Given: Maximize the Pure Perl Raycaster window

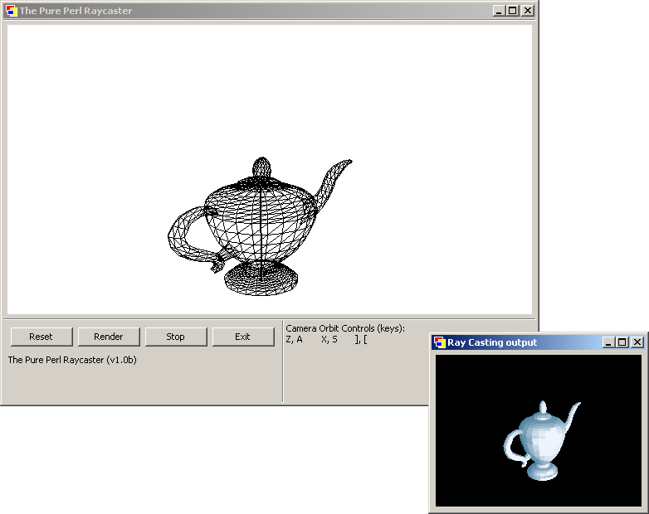Looking at the screenshot, I should [512, 11].
